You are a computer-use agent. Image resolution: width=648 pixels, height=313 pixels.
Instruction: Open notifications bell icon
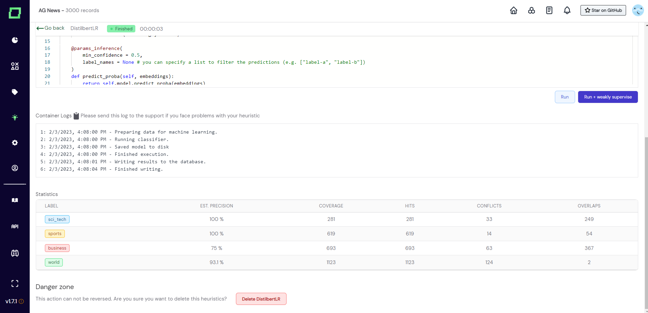(x=567, y=10)
